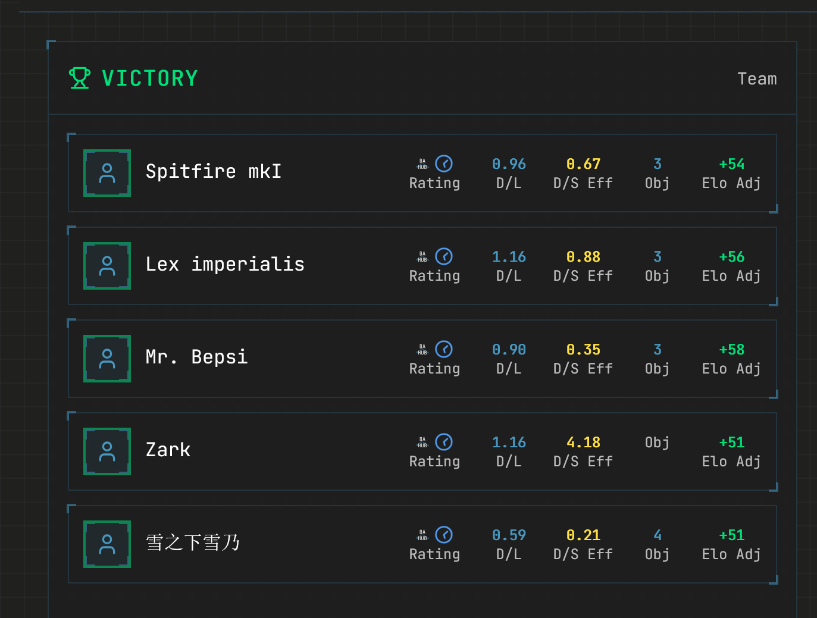817x618 pixels.
Task: Click BA HUB logo in Lex imperialis row
Action: click(x=422, y=256)
